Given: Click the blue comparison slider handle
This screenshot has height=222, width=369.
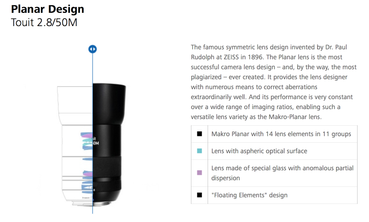Looking at the screenshot, I should tap(92, 49).
